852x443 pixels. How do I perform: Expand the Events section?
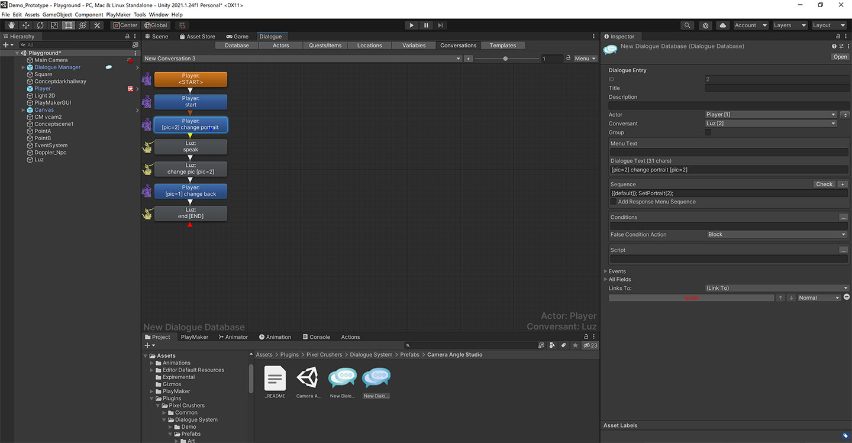pyautogui.click(x=606, y=271)
